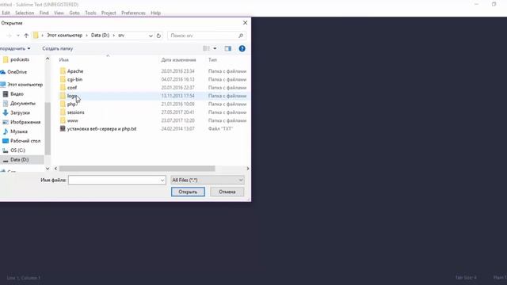Sort by Дата изменения column header
The height and width of the screenshot is (285, 507).
click(x=178, y=60)
